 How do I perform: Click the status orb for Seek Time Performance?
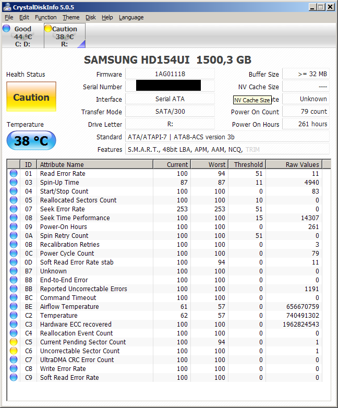(x=14, y=218)
